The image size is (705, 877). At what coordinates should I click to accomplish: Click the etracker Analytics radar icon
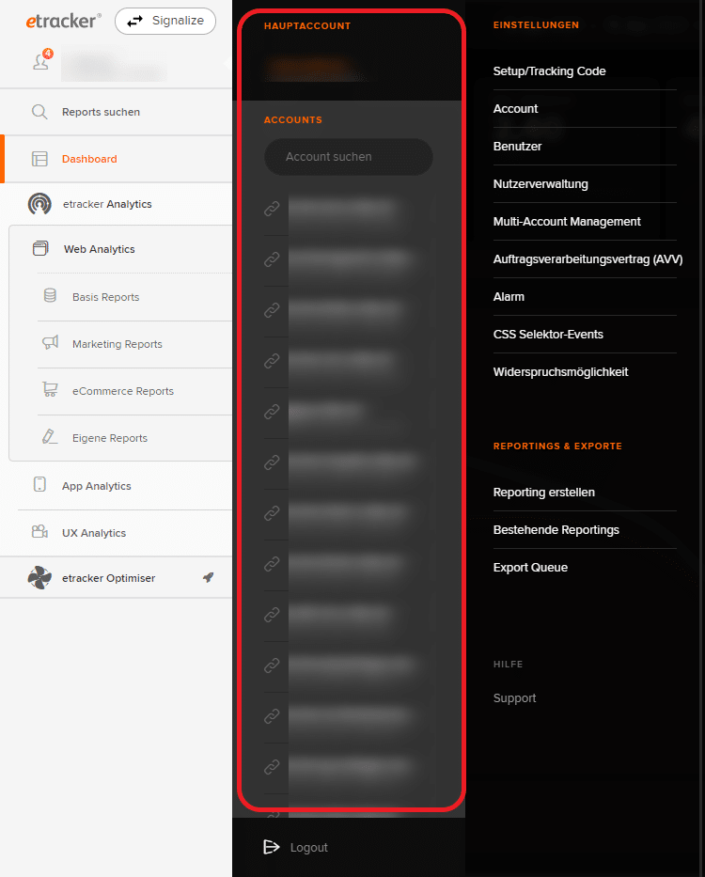pos(39,204)
